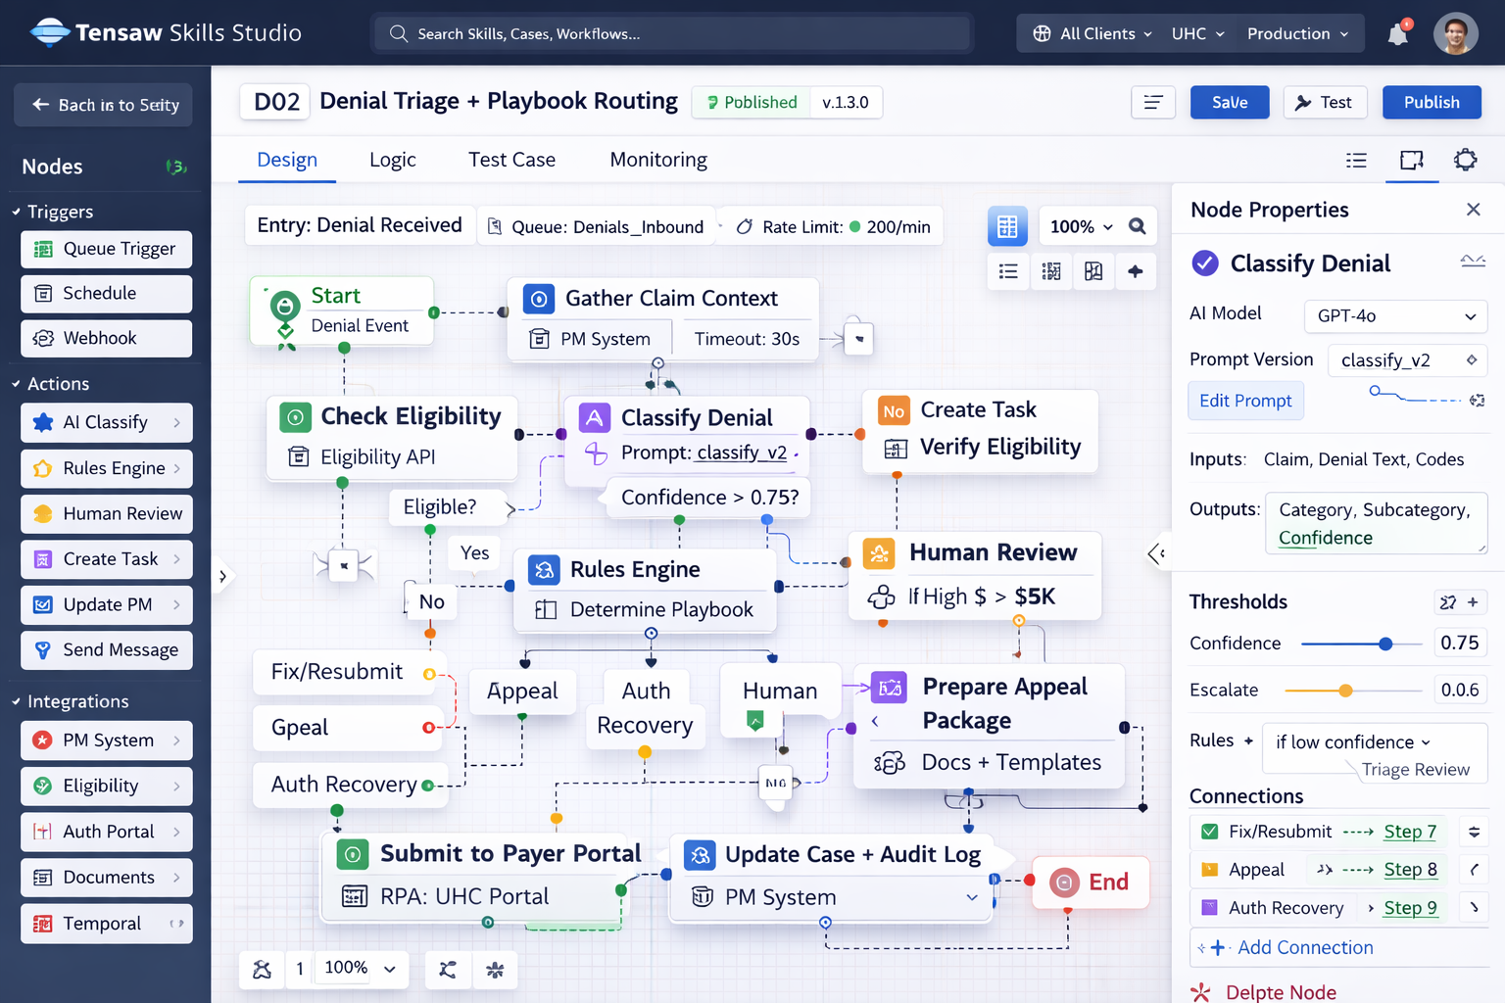Open the zoom search magnifier on the canvas

click(1137, 226)
